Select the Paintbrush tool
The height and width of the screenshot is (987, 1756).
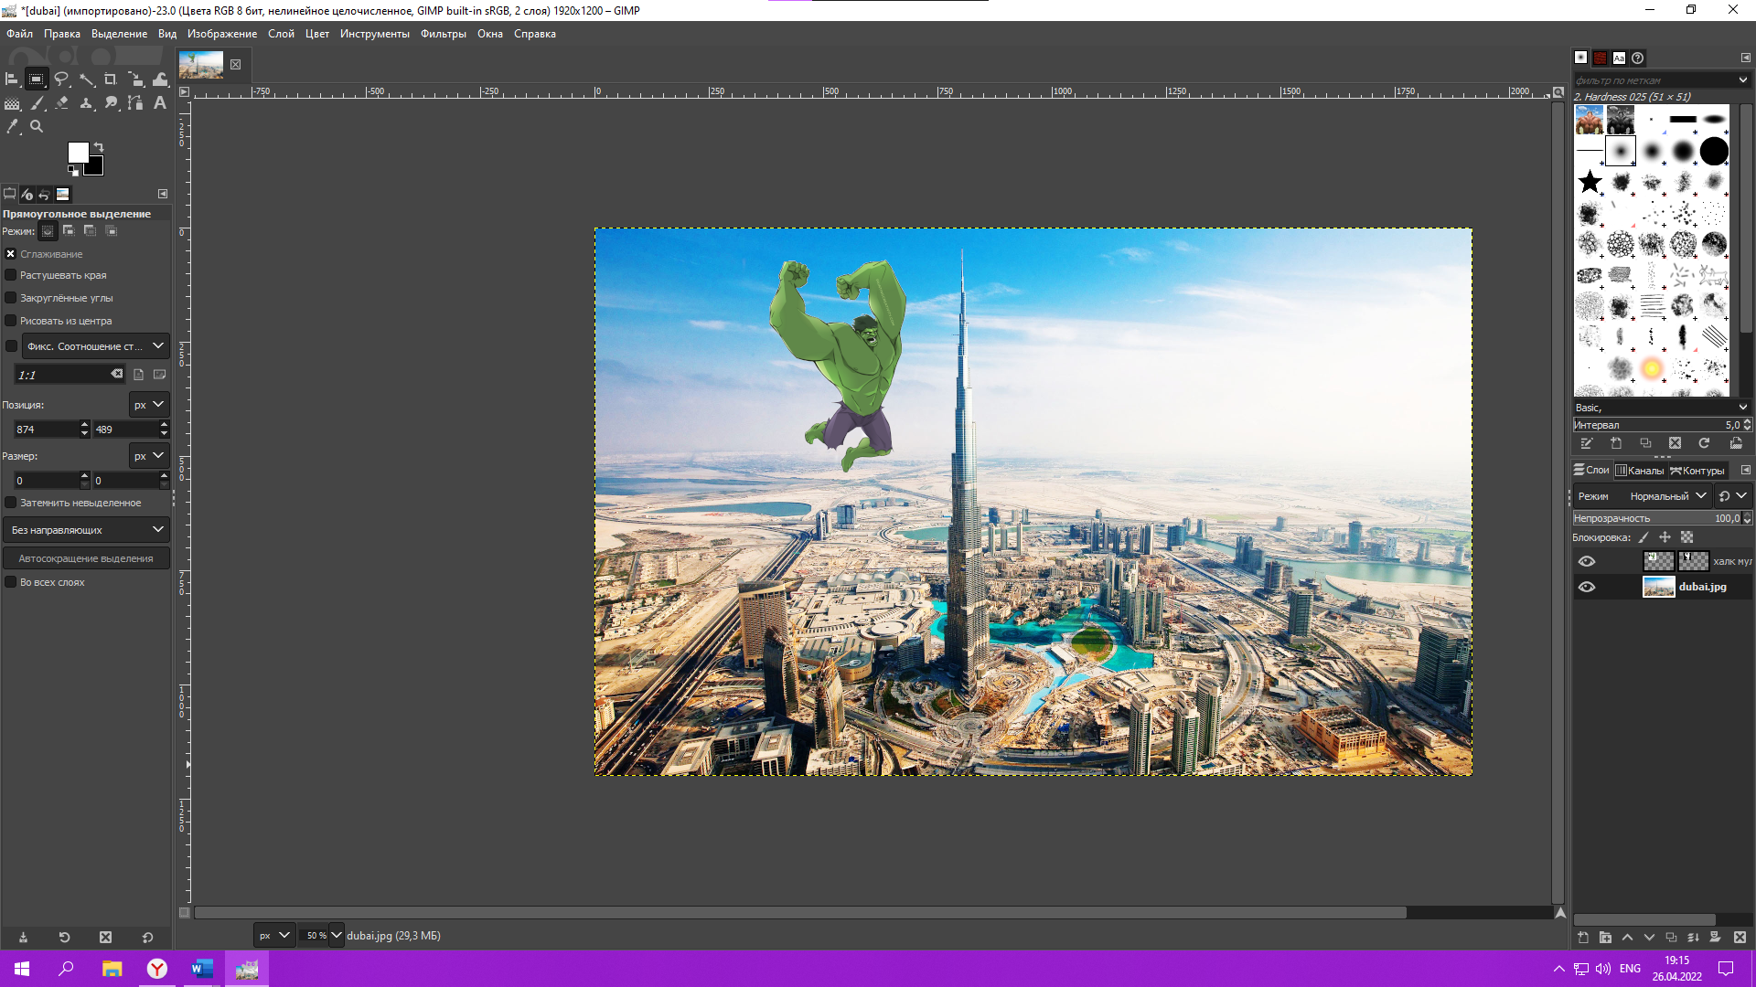tap(37, 103)
